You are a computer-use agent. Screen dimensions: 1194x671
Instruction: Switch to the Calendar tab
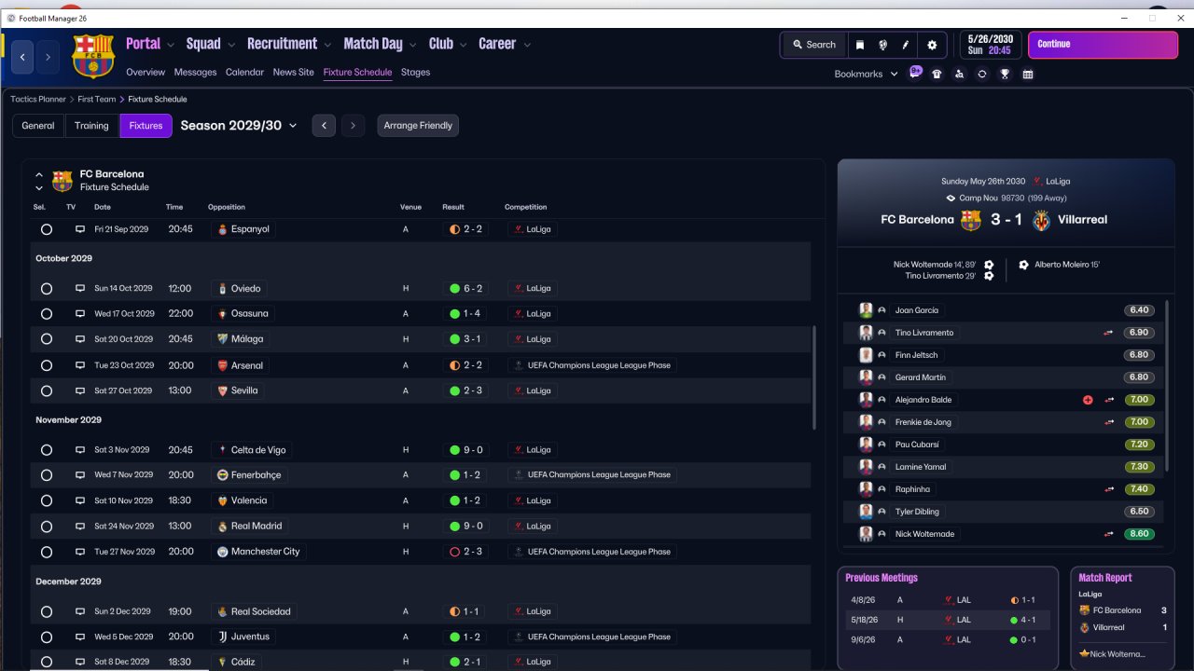click(244, 72)
